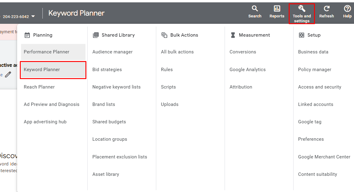
Task: Click the Planning calendar icon
Action: tap(27, 35)
